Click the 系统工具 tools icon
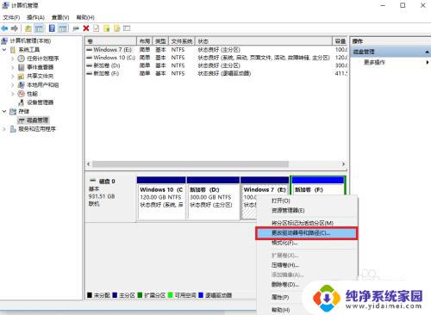The width and height of the screenshot is (431, 315). click(x=13, y=50)
